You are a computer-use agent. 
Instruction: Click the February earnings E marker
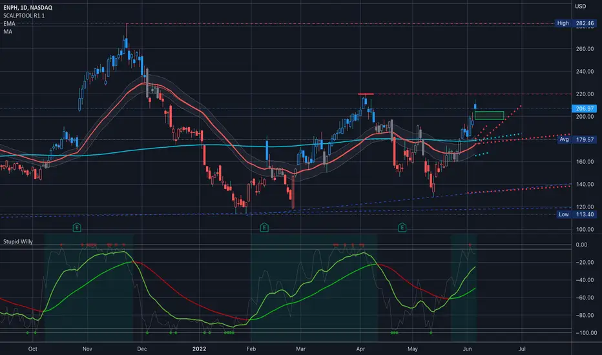pyautogui.click(x=264, y=228)
